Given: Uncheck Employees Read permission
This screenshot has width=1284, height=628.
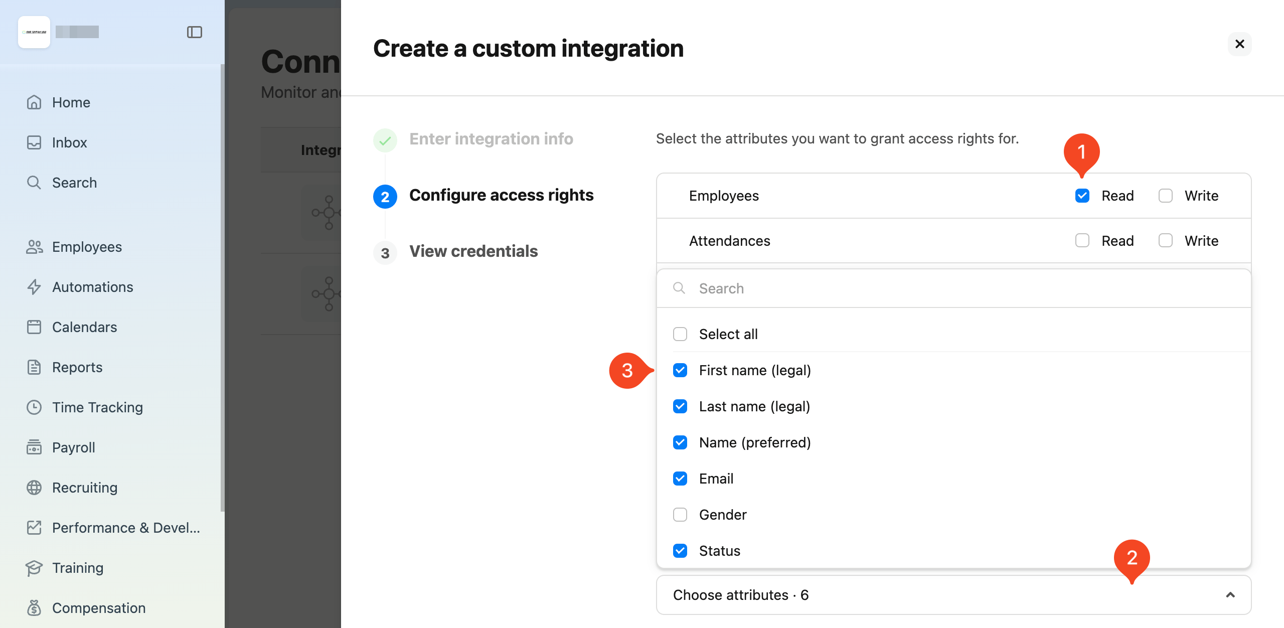Looking at the screenshot, I should coord(1082,196).
